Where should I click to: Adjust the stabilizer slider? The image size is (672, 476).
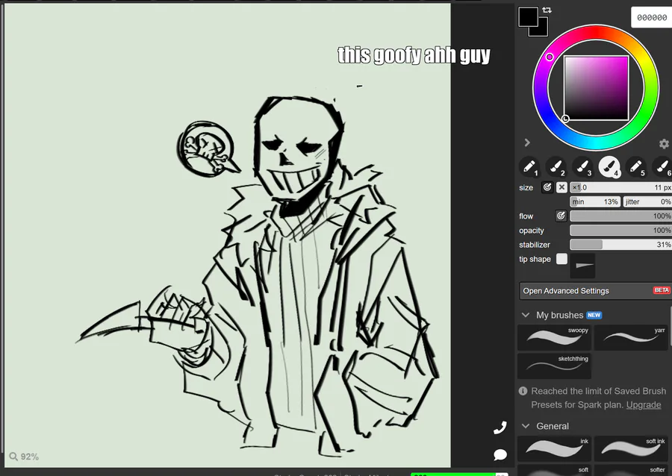point(620,245)
